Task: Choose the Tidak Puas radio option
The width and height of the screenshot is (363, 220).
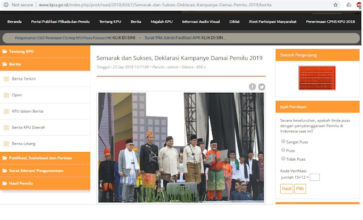Action: [x=283, y=158]
